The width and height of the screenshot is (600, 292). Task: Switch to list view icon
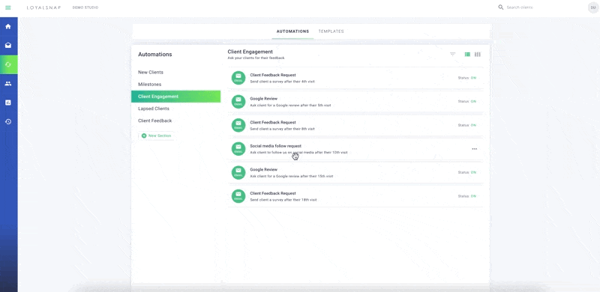[467, 54]
